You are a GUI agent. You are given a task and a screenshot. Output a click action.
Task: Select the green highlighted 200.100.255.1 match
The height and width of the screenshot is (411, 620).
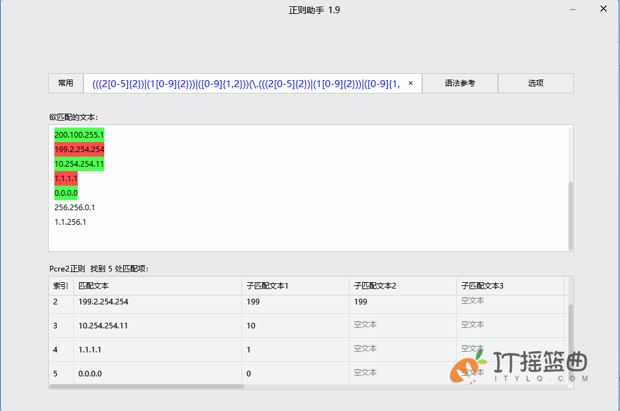tap(78, 134)
